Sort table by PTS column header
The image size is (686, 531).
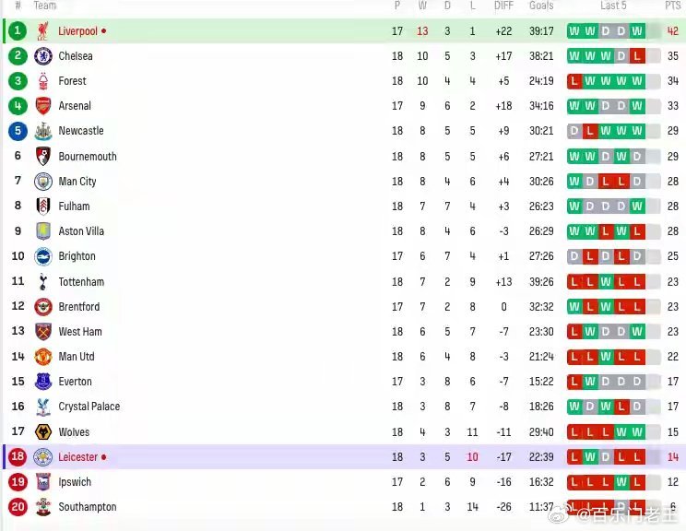tap(672, 6)
